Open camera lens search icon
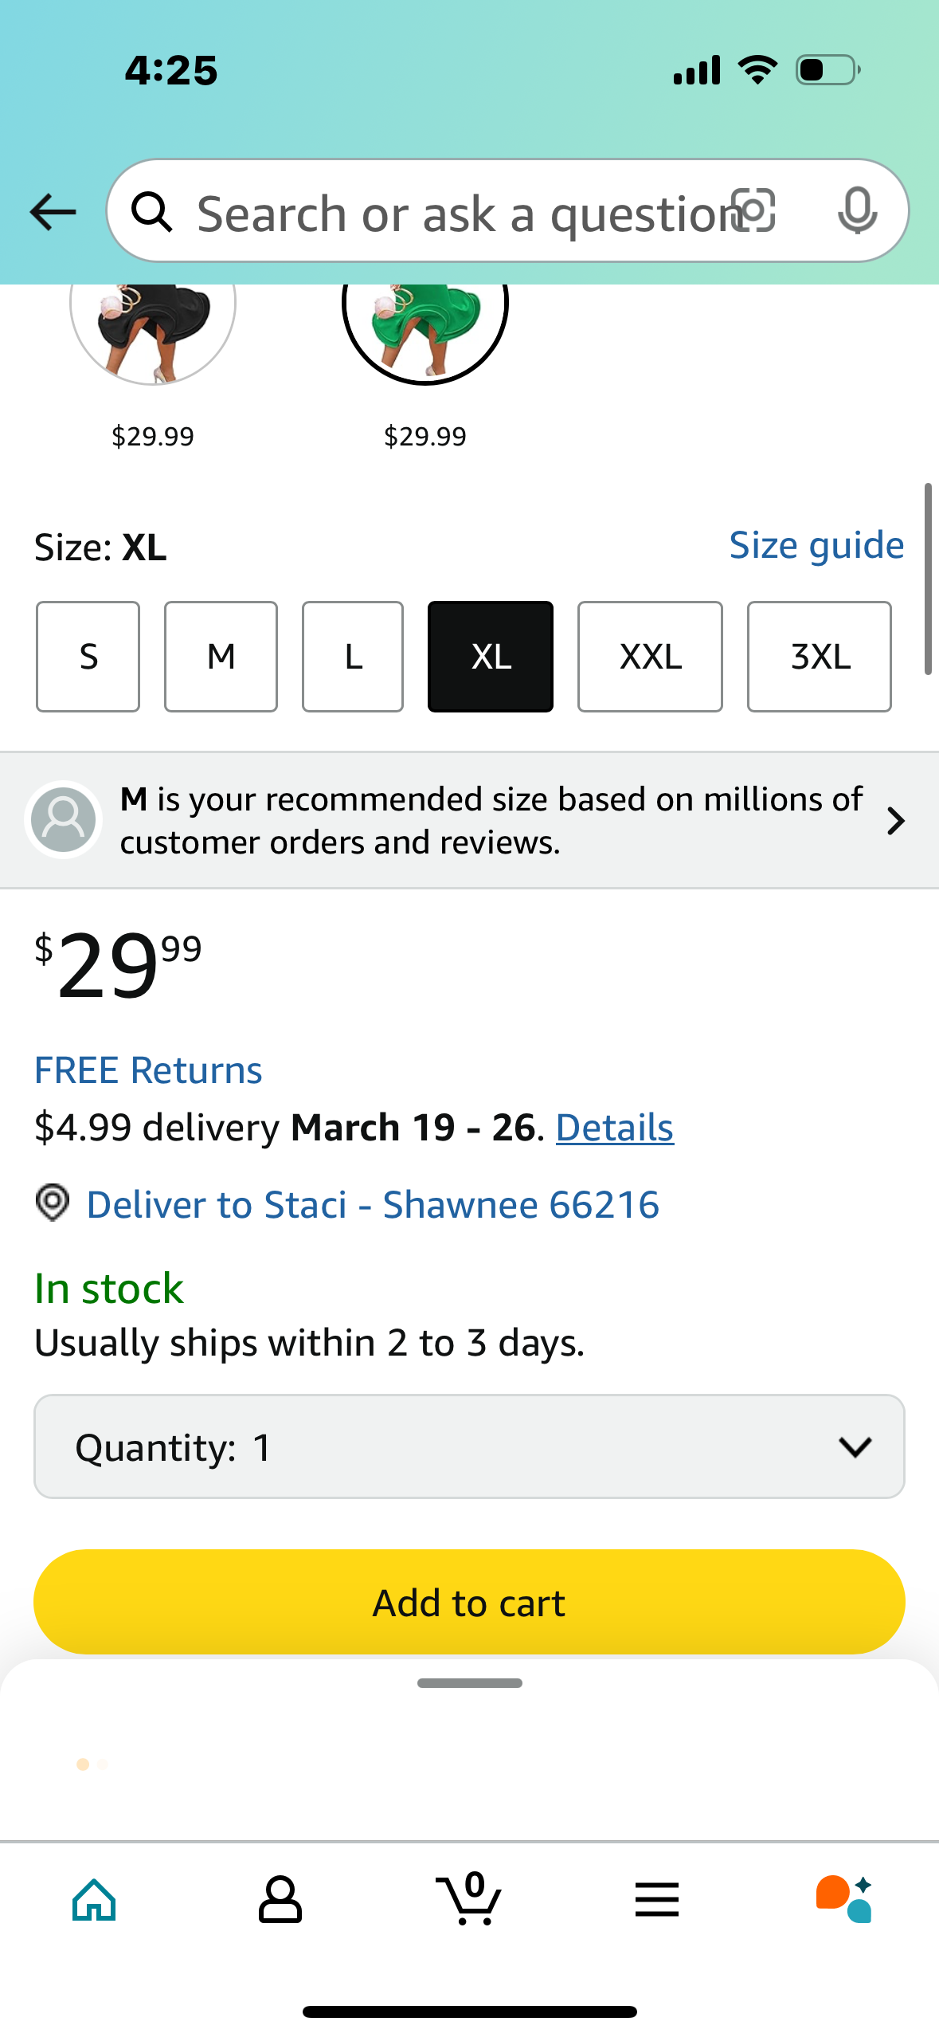Viewport: 939px width, 2037px height. [x=753, y=211]
